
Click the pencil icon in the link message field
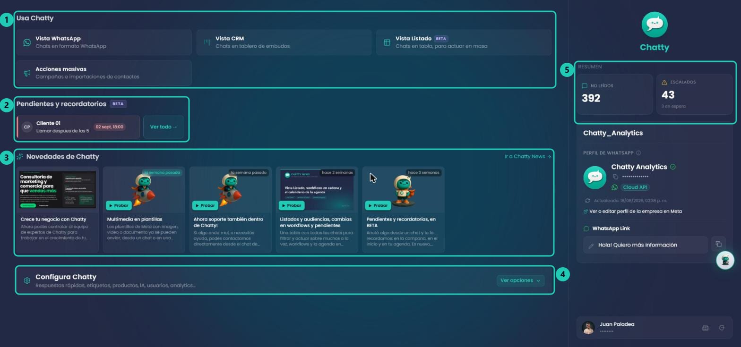(591, 245)
